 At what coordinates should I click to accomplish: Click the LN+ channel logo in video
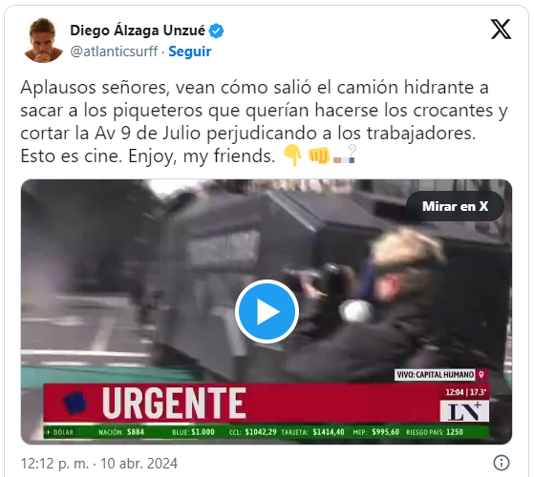[464, 411]
